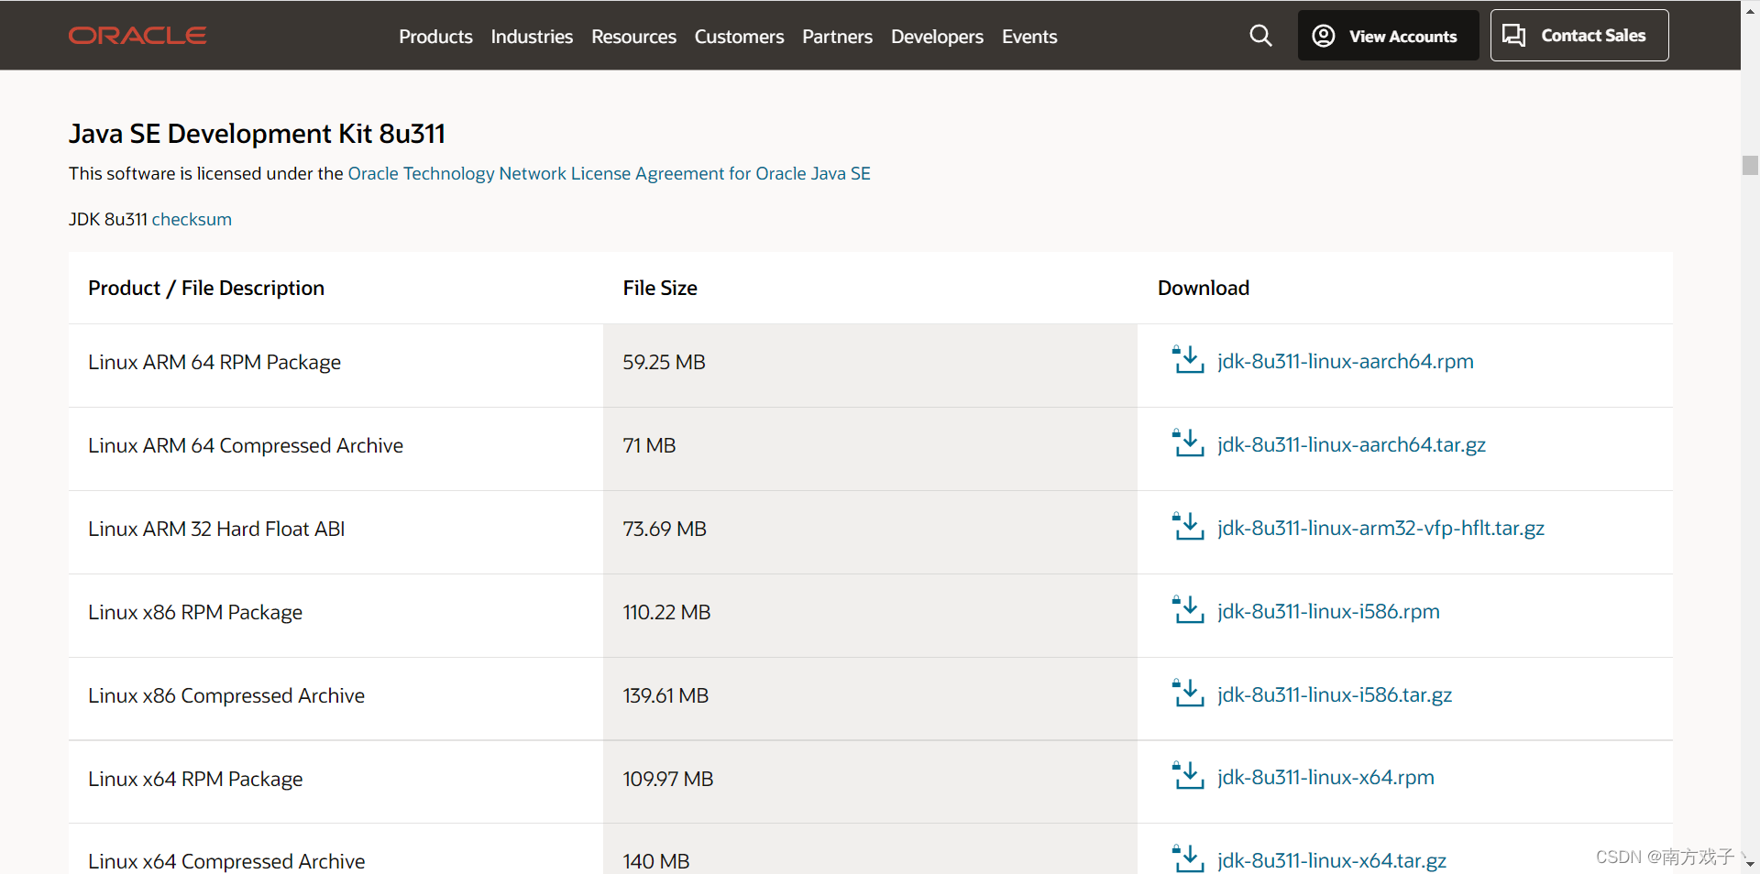This screenshot has height=874, width=1760.
Task: Select the Linux x64 Compressed Archive text
Action: coord(226,861)
